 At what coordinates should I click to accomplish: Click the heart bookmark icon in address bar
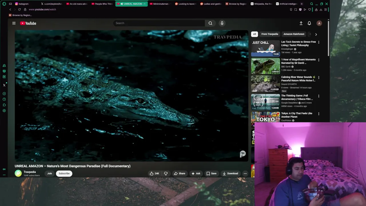click(309, 9)
